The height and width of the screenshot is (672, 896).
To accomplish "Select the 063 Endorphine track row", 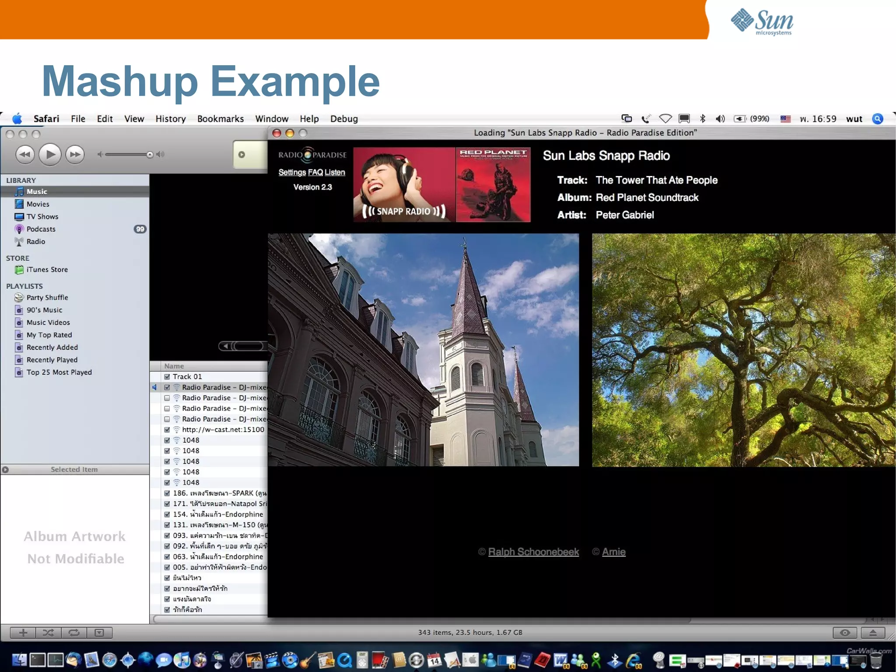I will pos(209,557).
